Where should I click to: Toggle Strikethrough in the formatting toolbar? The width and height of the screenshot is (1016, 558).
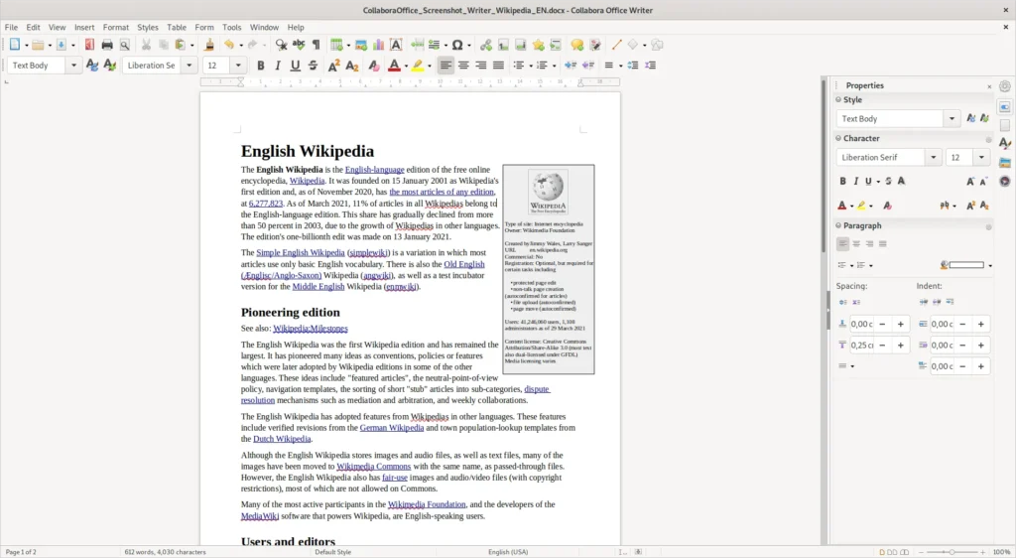(x=313, y=66)
